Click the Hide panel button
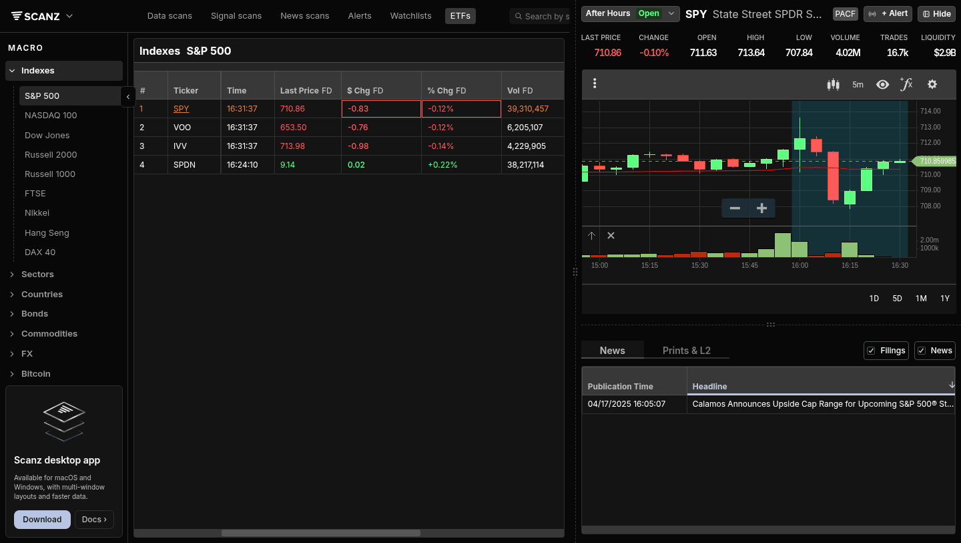Viewport: 961px width, 543px height. (x=936, y=13)
